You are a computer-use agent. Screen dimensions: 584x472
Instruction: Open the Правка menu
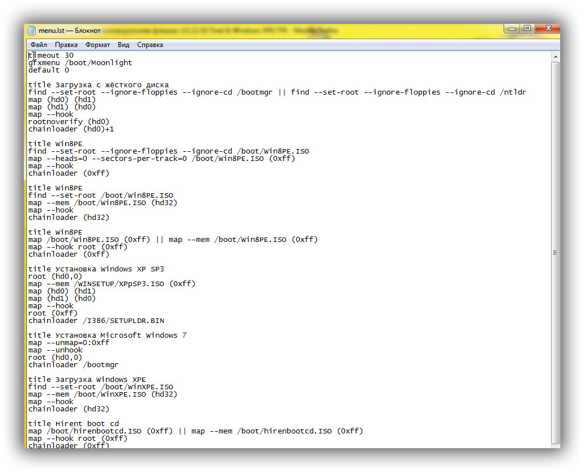(66, 45)
